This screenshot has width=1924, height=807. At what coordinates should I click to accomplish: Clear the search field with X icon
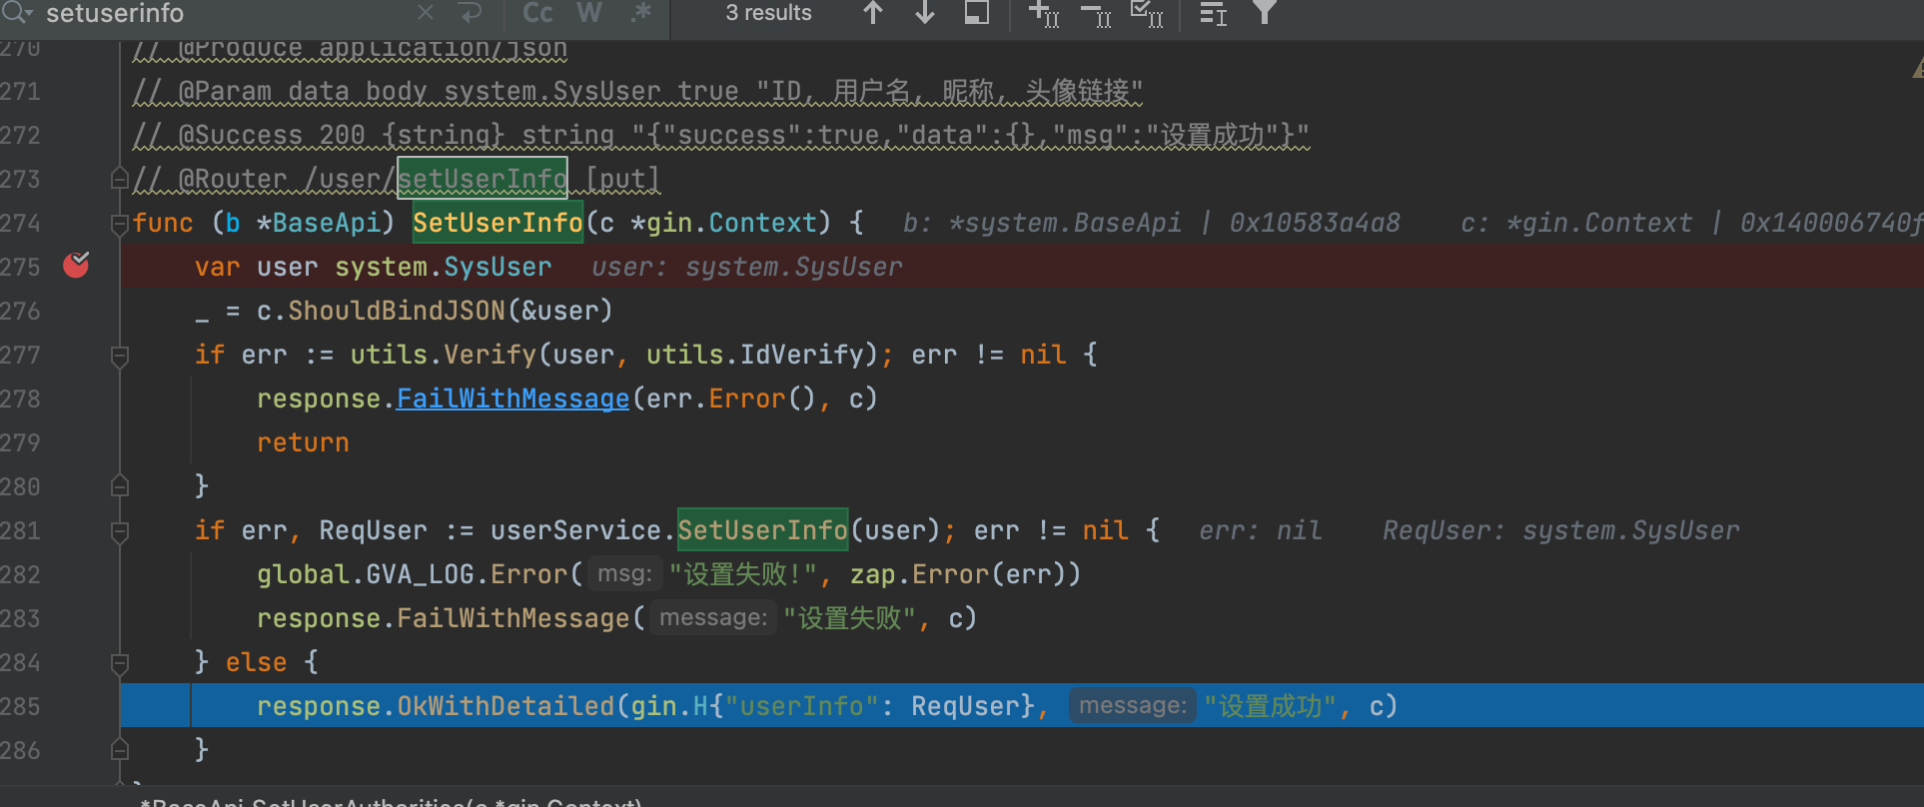tap(426, 13)
